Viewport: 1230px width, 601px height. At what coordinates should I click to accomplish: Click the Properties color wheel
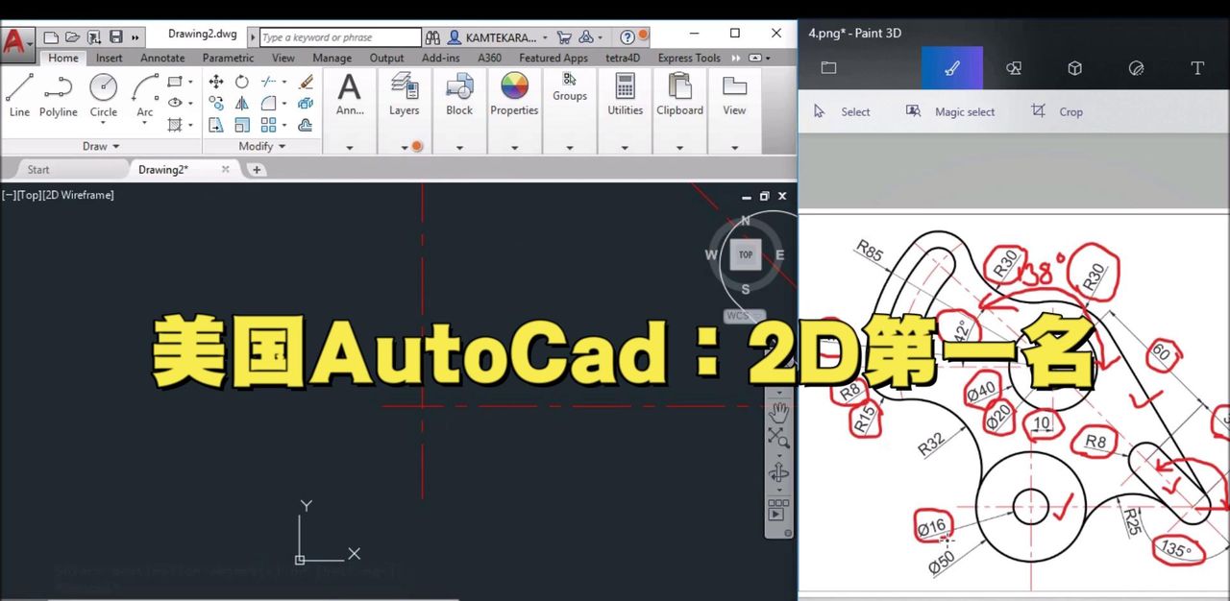coord(514,86)
